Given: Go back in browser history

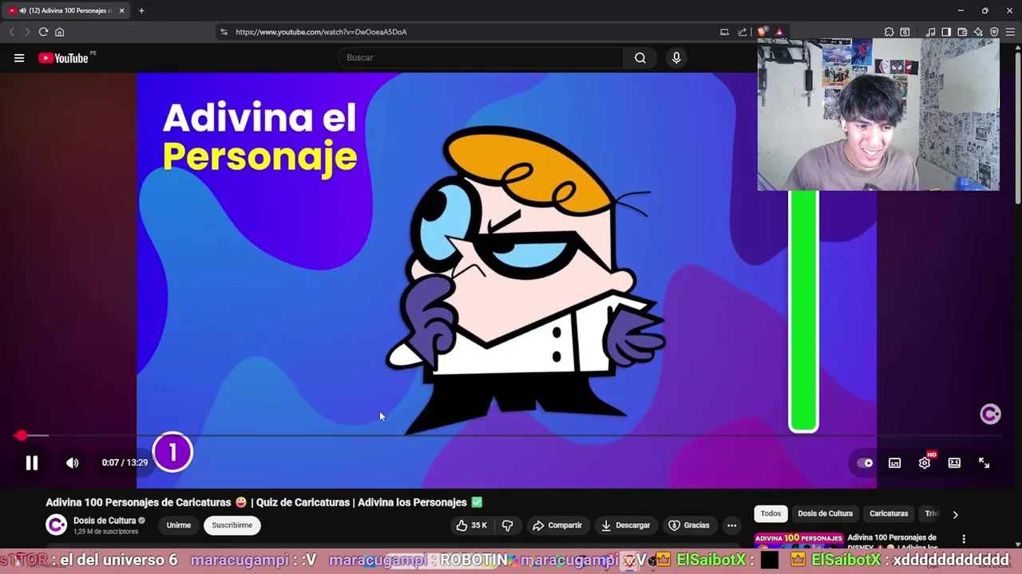Looking at the screenshot, I should [x=11, y=32].
